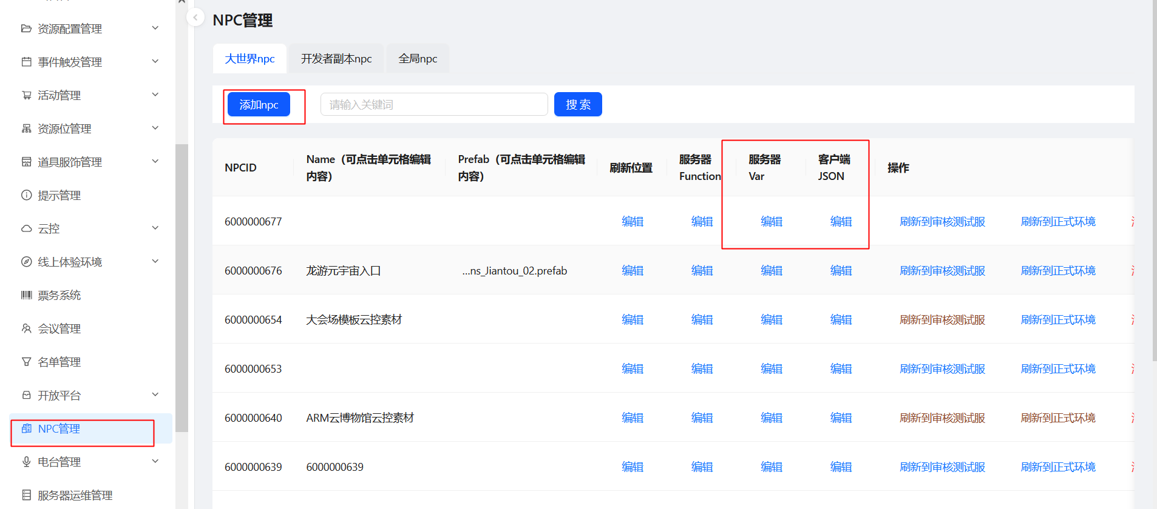1157x509 pixels.
Task: Click the barcode icon beside 票务系统
Action: [26, 295]
